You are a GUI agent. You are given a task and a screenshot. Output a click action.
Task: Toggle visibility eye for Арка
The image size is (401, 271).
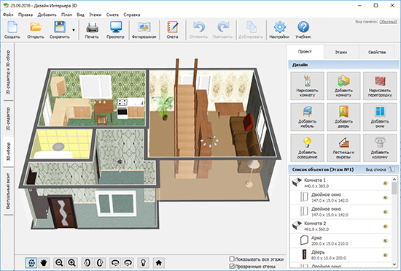[386, 240]
